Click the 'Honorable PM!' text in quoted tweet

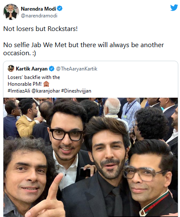click(25, 84)
